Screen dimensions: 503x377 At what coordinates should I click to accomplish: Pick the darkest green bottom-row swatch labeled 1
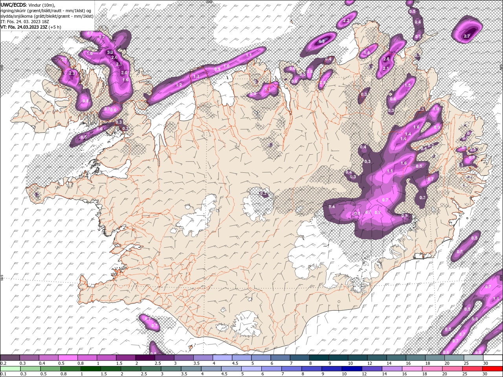(x=90, y=369)
